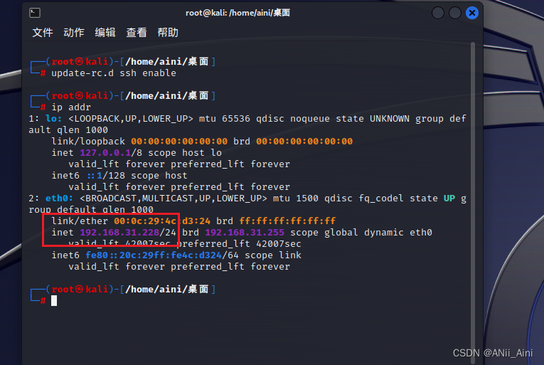
Task: Click the MAC address 00:0c:29:4c:d3:24
Action: (x=162, y=221)
